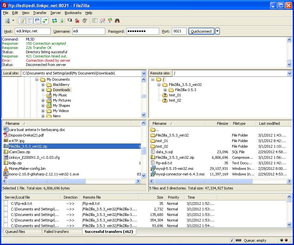
Task: Click into the Password field
Action: pos(143,31)
